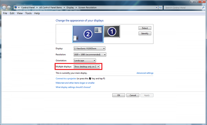
Task: Click Connect to a projector link
Action: coord(66,79)
